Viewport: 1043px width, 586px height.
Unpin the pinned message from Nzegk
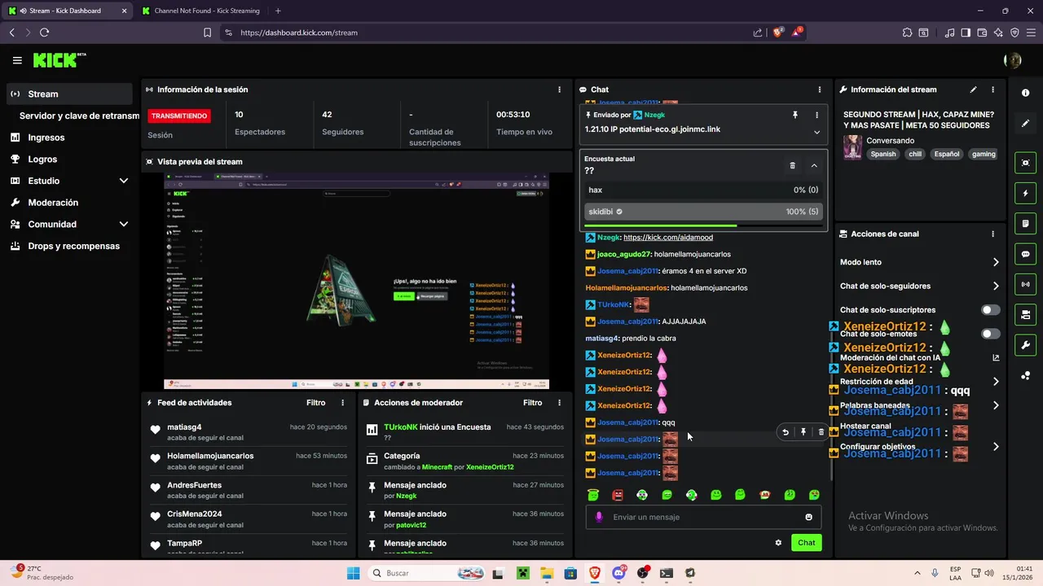pos(795,116)
